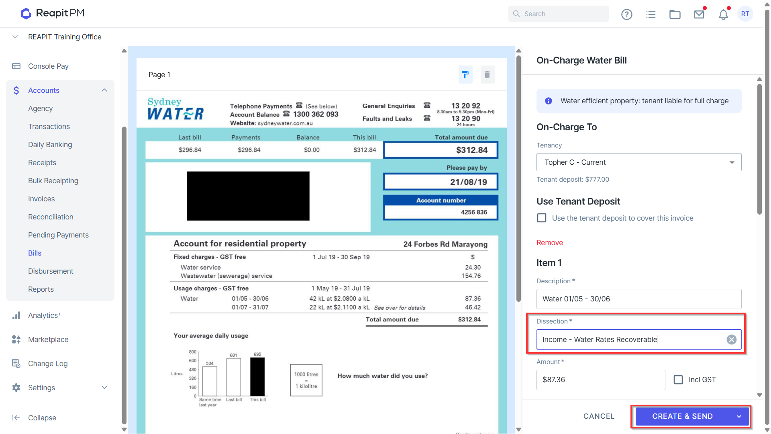Tick use the tenant deposit checkbox

(x=542, y=218)
